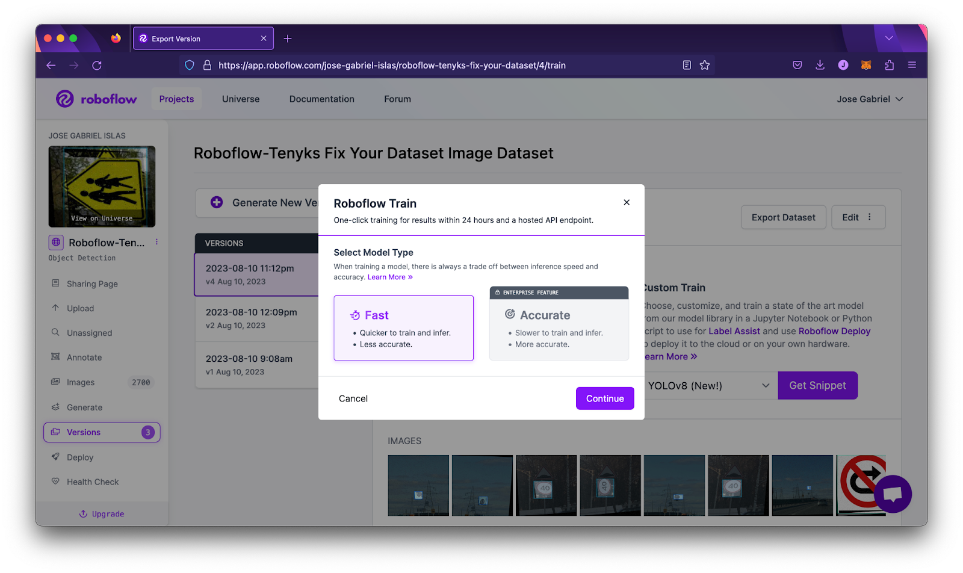Switch to the Universe tab

[x=240, y=99]
